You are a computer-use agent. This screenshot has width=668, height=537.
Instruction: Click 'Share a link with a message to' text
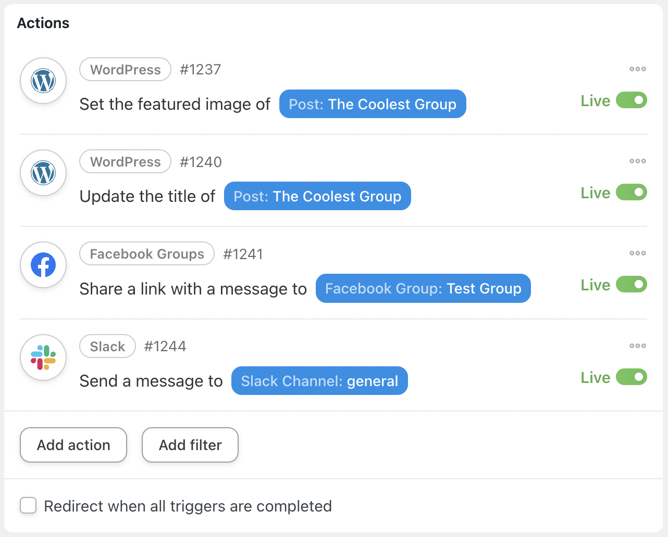click(193, 289)
